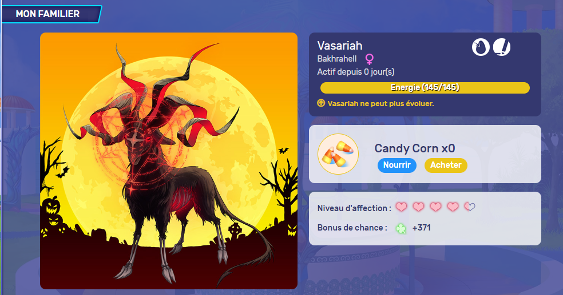Viewport: 563px width, 295px height.
Task: Click the Vasariah name heading
Action: (x=340, y=46)
